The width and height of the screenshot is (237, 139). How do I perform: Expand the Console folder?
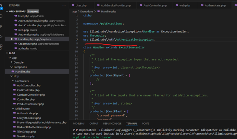click(x=12, y=62)
